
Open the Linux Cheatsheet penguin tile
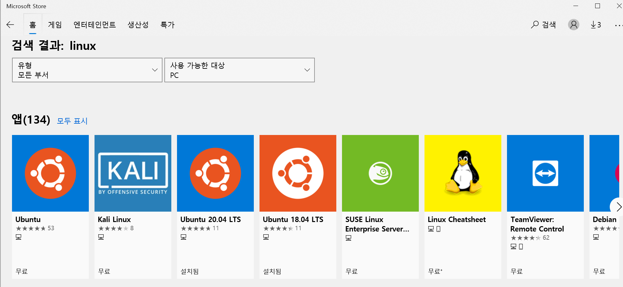(x=463, y=173)
